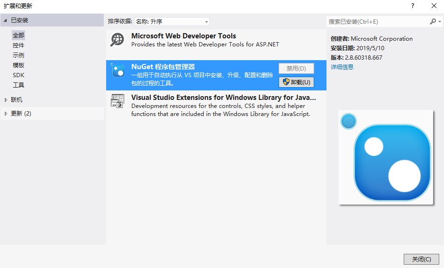Select the 控件 category
Image resolution: width=444 pixels, height=268 pixels.
tap(18, 45)
